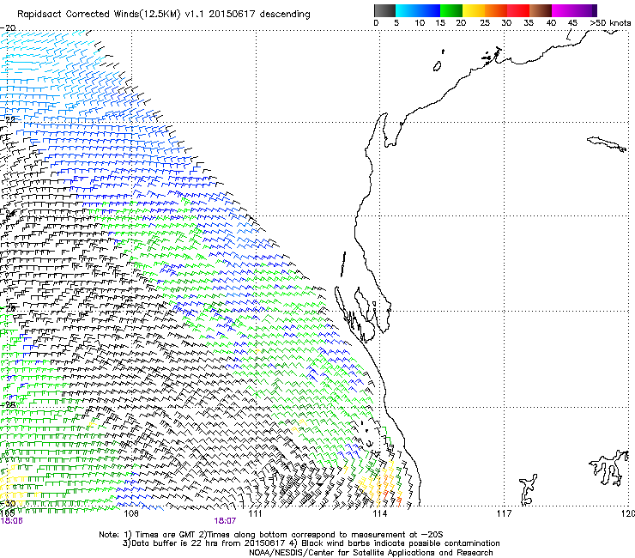Click the "20150617 descending" text in the title

[259, 15]
